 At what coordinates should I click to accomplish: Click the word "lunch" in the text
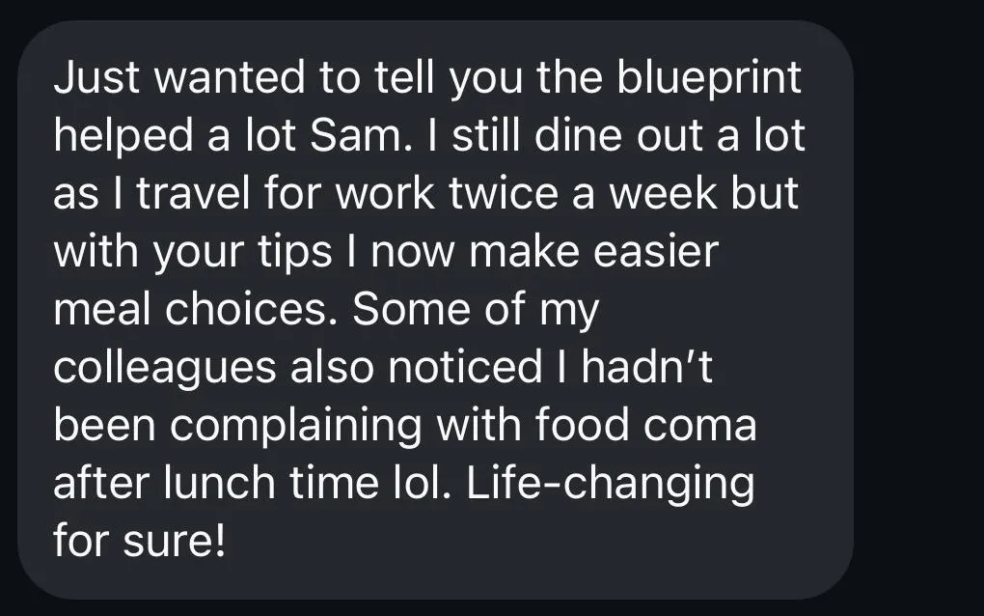click(219, 483)
